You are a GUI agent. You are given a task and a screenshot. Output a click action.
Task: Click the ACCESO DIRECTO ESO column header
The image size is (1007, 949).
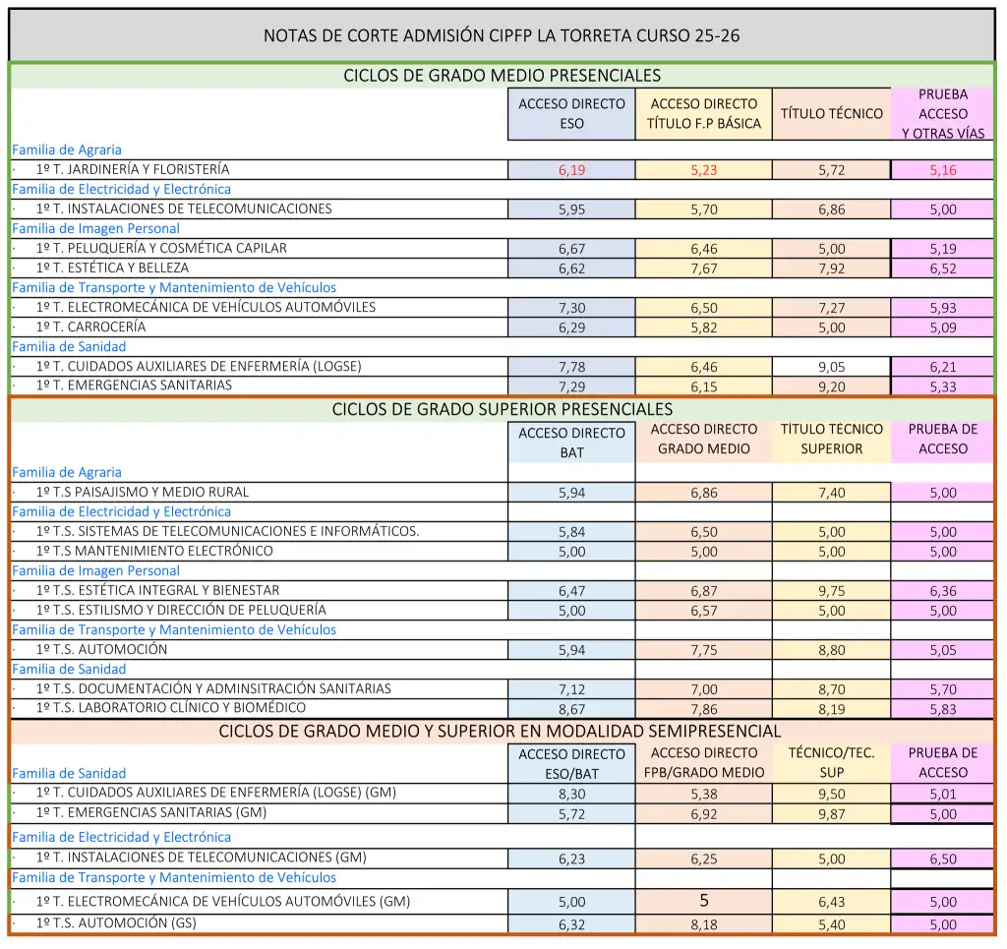click(x=571, y=114)
